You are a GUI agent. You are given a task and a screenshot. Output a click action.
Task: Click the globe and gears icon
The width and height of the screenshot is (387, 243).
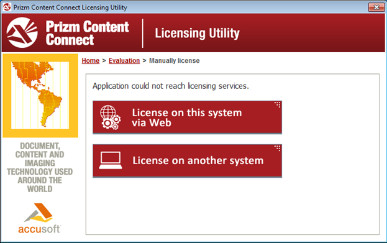110,117
